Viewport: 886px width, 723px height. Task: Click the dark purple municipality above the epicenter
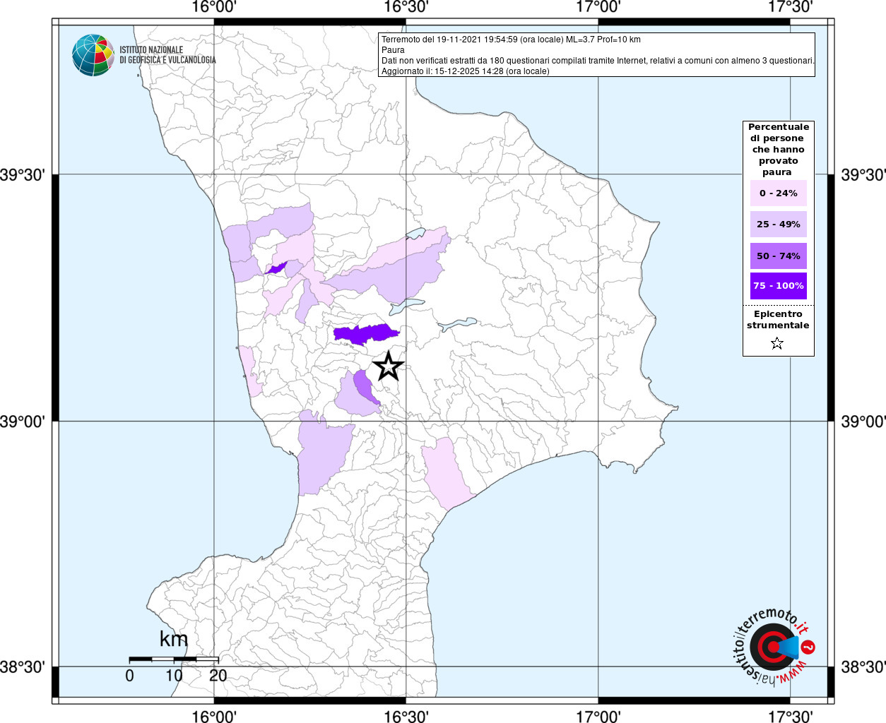(365, 333)
